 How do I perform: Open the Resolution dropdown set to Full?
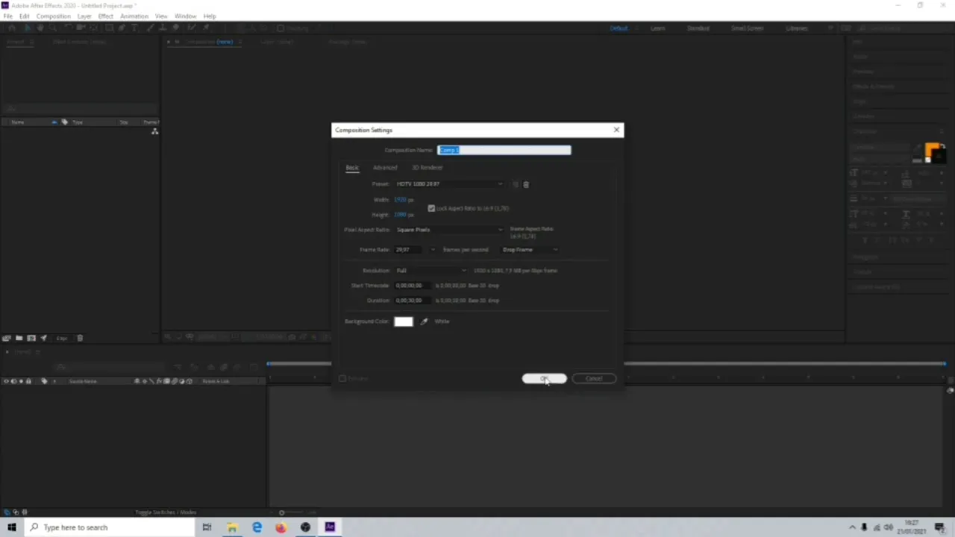coord(431,271)
